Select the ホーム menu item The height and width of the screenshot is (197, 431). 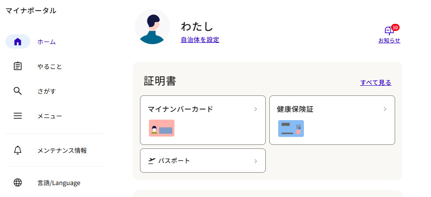[x=47, y=42]
